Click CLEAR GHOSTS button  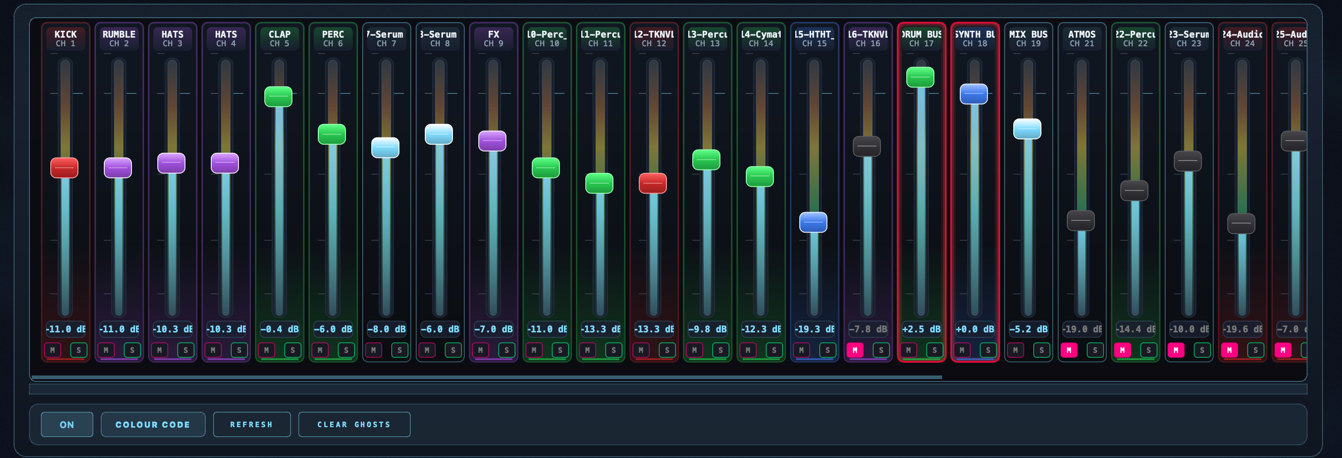354,424
